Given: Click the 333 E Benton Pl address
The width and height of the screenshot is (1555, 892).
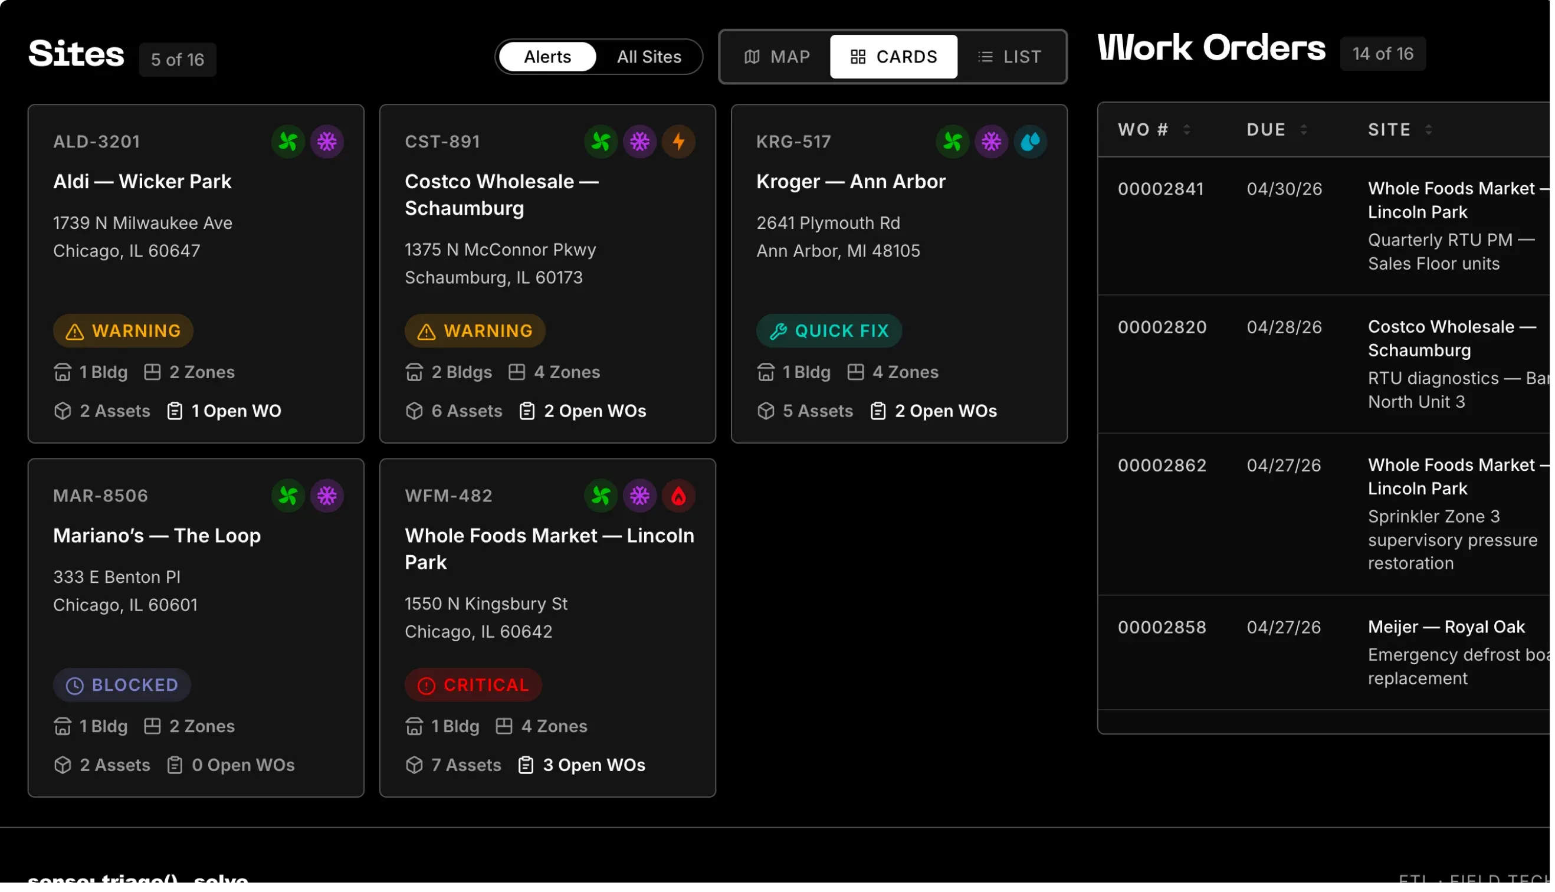Looking at the screenshot, I should (x=117, y=578).
